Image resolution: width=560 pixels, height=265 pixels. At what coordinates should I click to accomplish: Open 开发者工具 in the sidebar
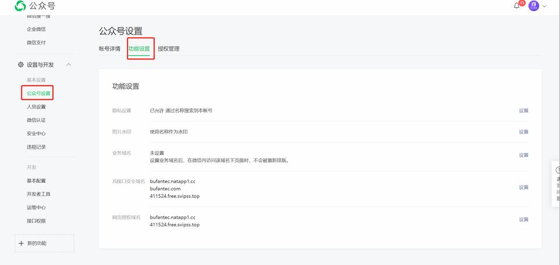click(38, 194)
